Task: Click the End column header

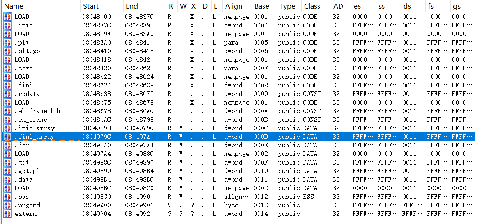Action: coord(132,6)
